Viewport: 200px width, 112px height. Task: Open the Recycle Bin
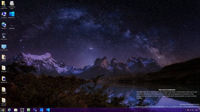(4, 36)
